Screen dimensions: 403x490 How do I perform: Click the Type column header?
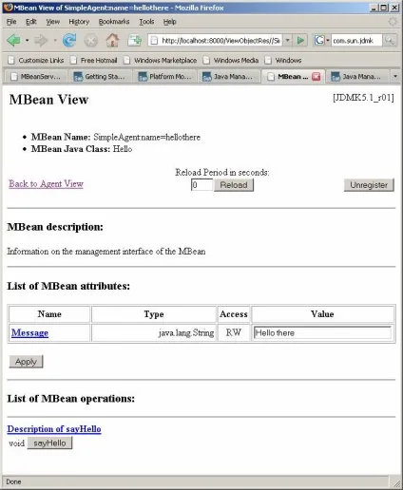(x=154, y=314)
